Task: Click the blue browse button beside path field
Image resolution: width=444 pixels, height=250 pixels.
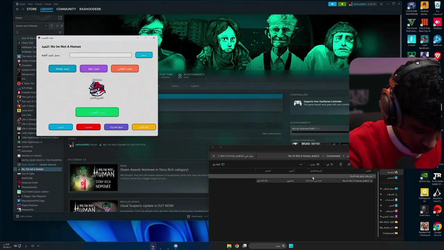Action: 144,55
